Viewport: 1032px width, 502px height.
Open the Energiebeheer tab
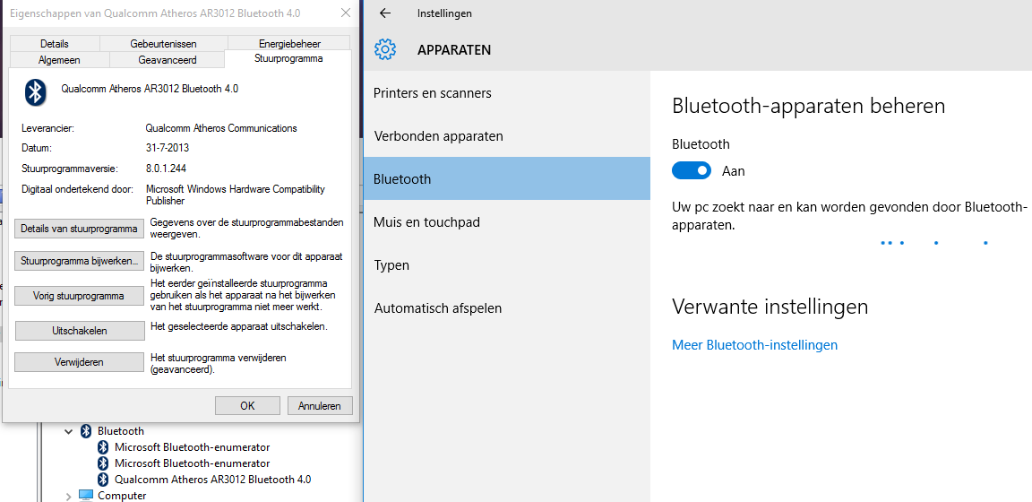click(289, 44)
